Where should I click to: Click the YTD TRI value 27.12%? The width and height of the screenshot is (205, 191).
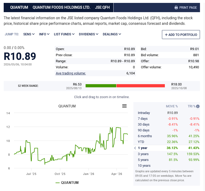(x=194, y=142)
